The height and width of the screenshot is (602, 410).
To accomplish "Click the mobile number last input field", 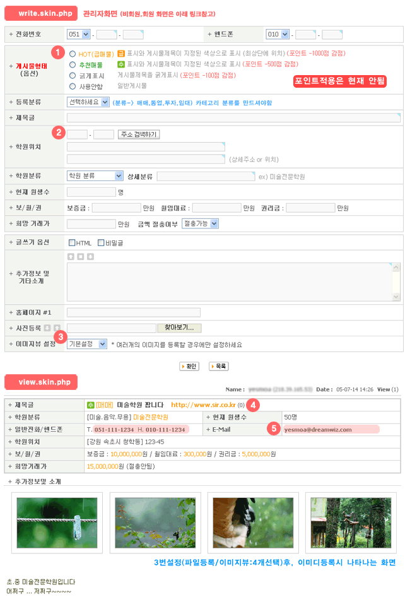I will [332, 35].
